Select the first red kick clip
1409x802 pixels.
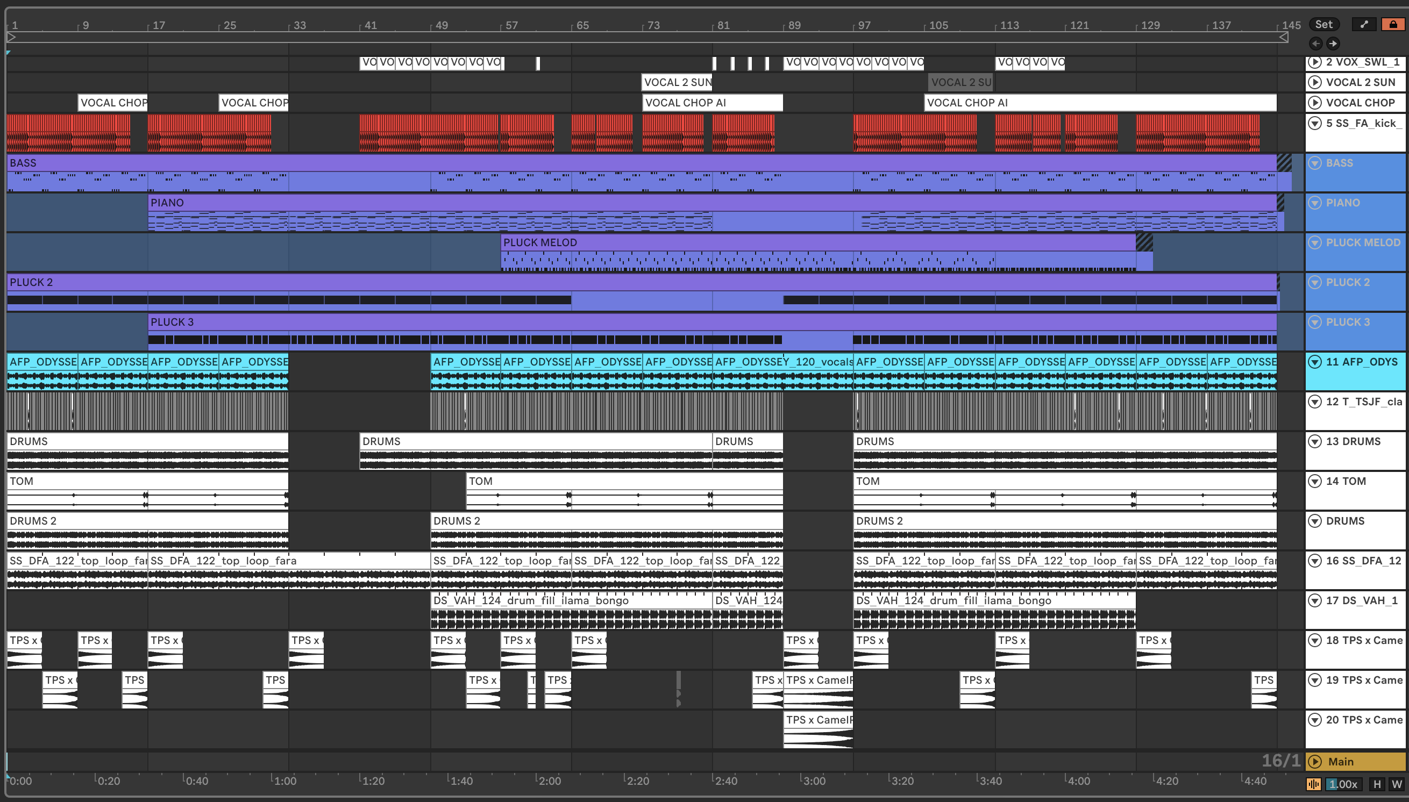[x=69, y=133]
